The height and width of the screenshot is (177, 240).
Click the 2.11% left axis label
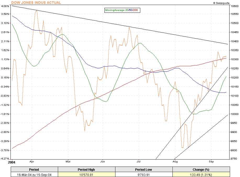(5, 41)
